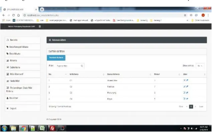Expand bookmarks overflow chevron
The width and height of the screenshot is (212, 132).
point(187,20)
